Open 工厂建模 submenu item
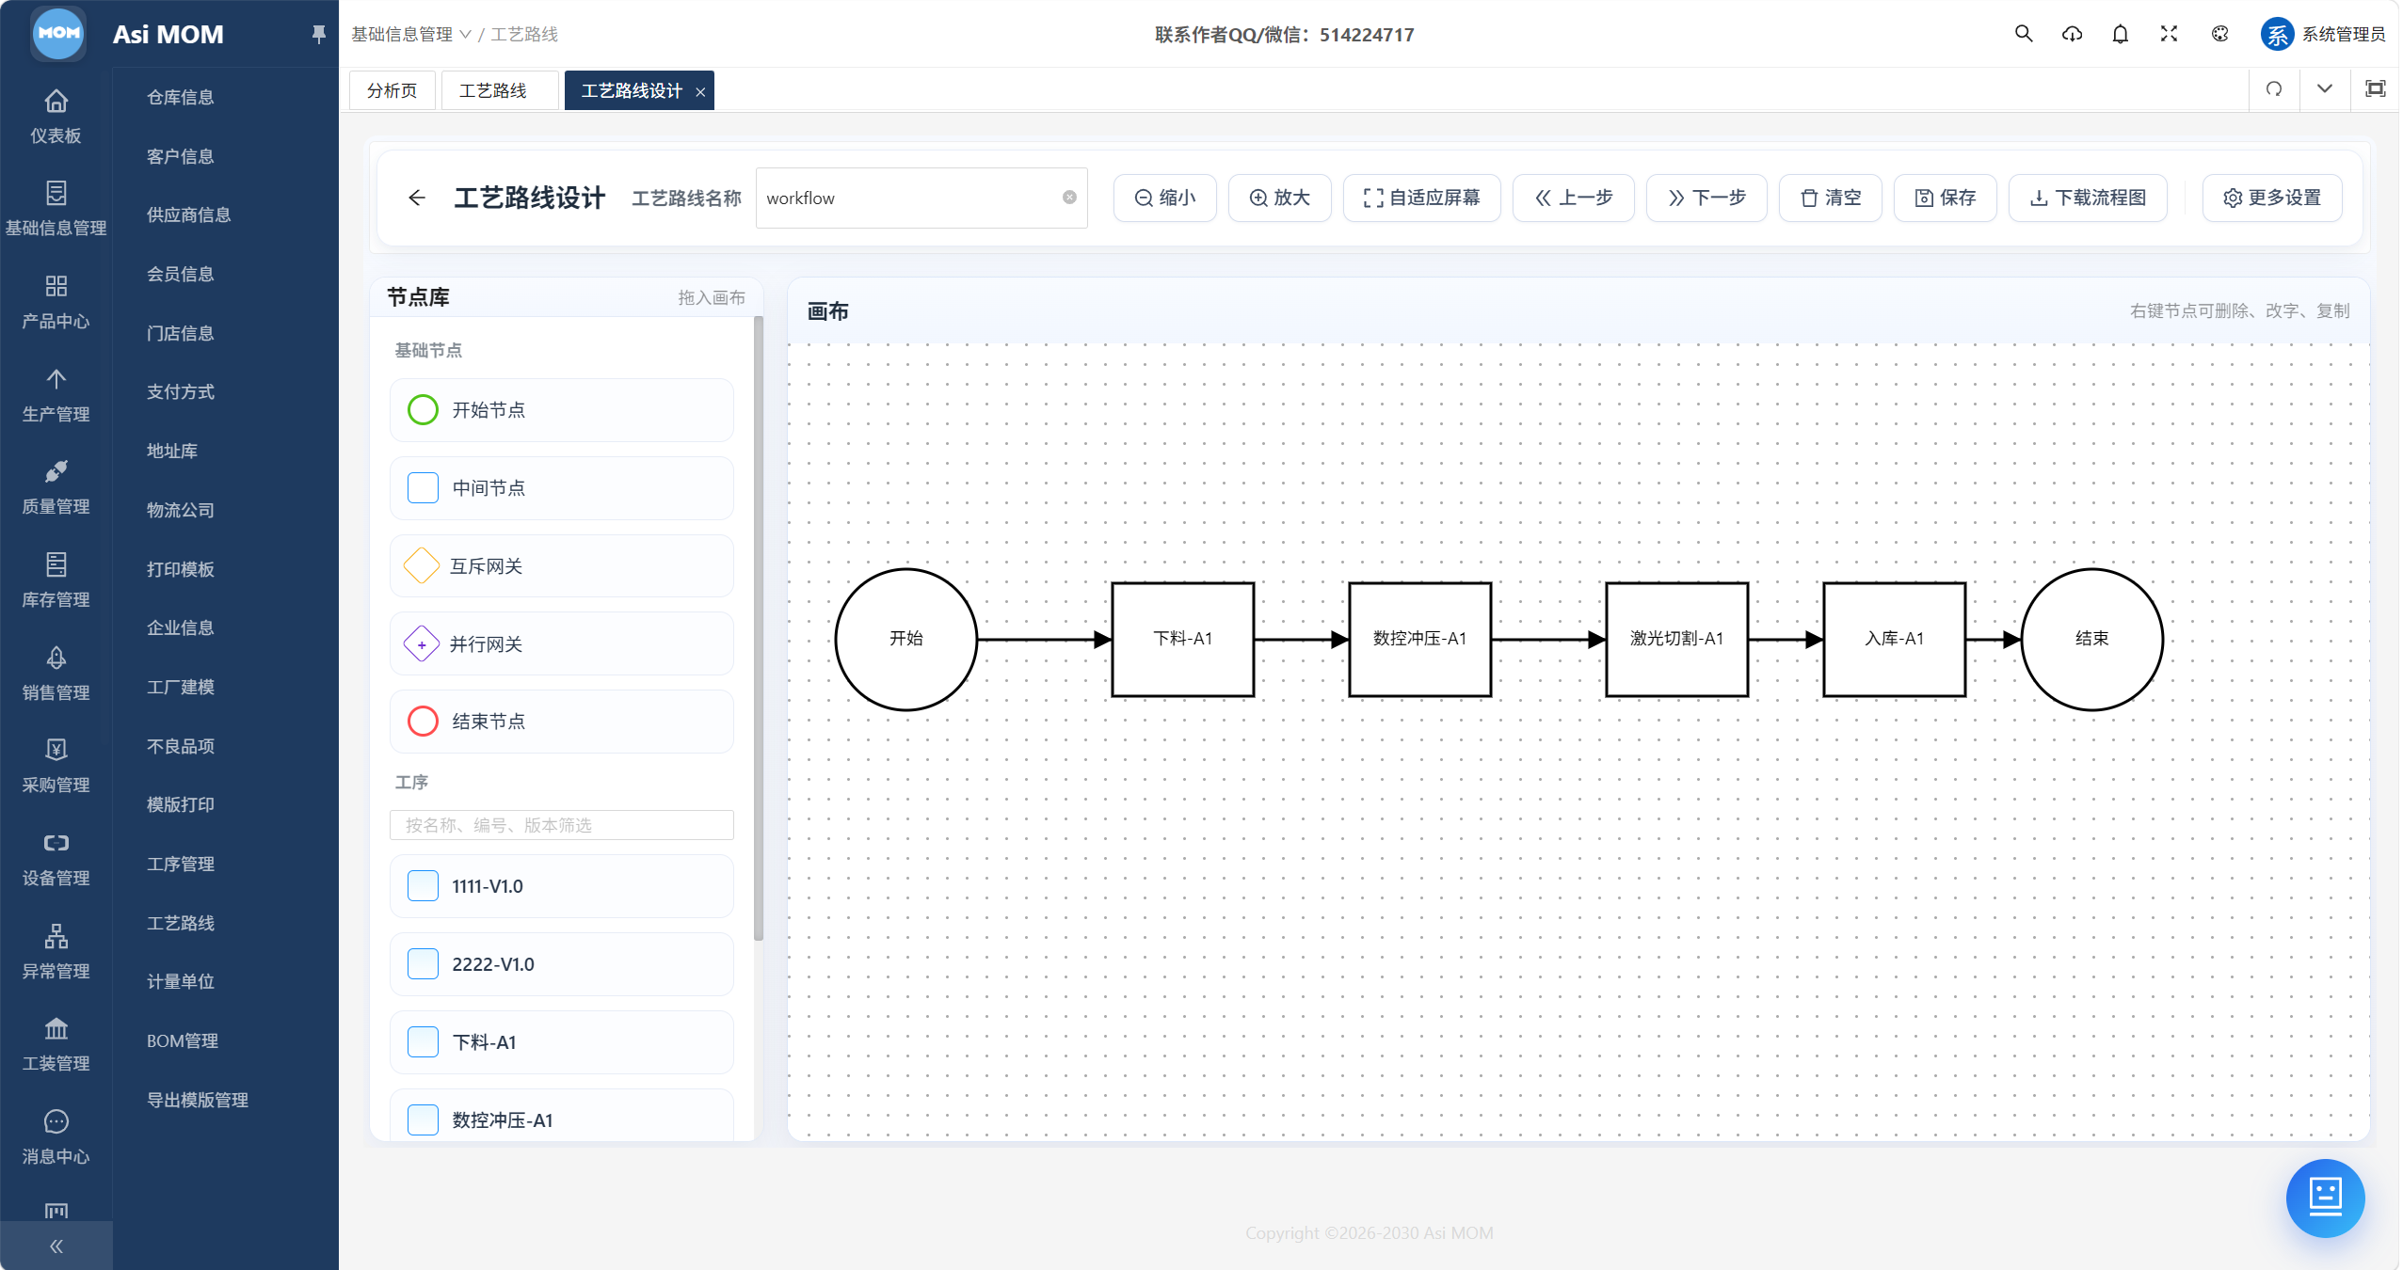2403x1270 pixels. pos(181,687)
